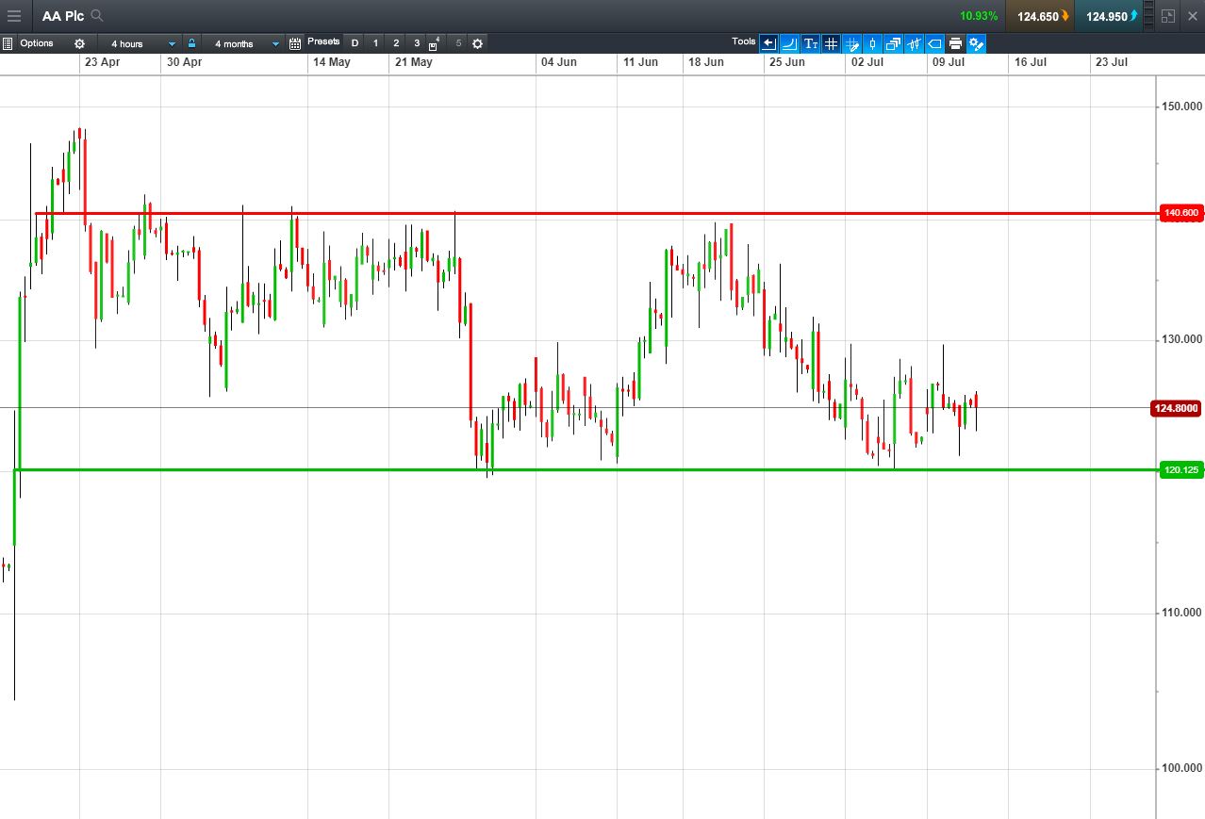Select the grid edit pencil tool
Screen dimensions: 1205x819
pyautogui.click(x=851, y=43)
